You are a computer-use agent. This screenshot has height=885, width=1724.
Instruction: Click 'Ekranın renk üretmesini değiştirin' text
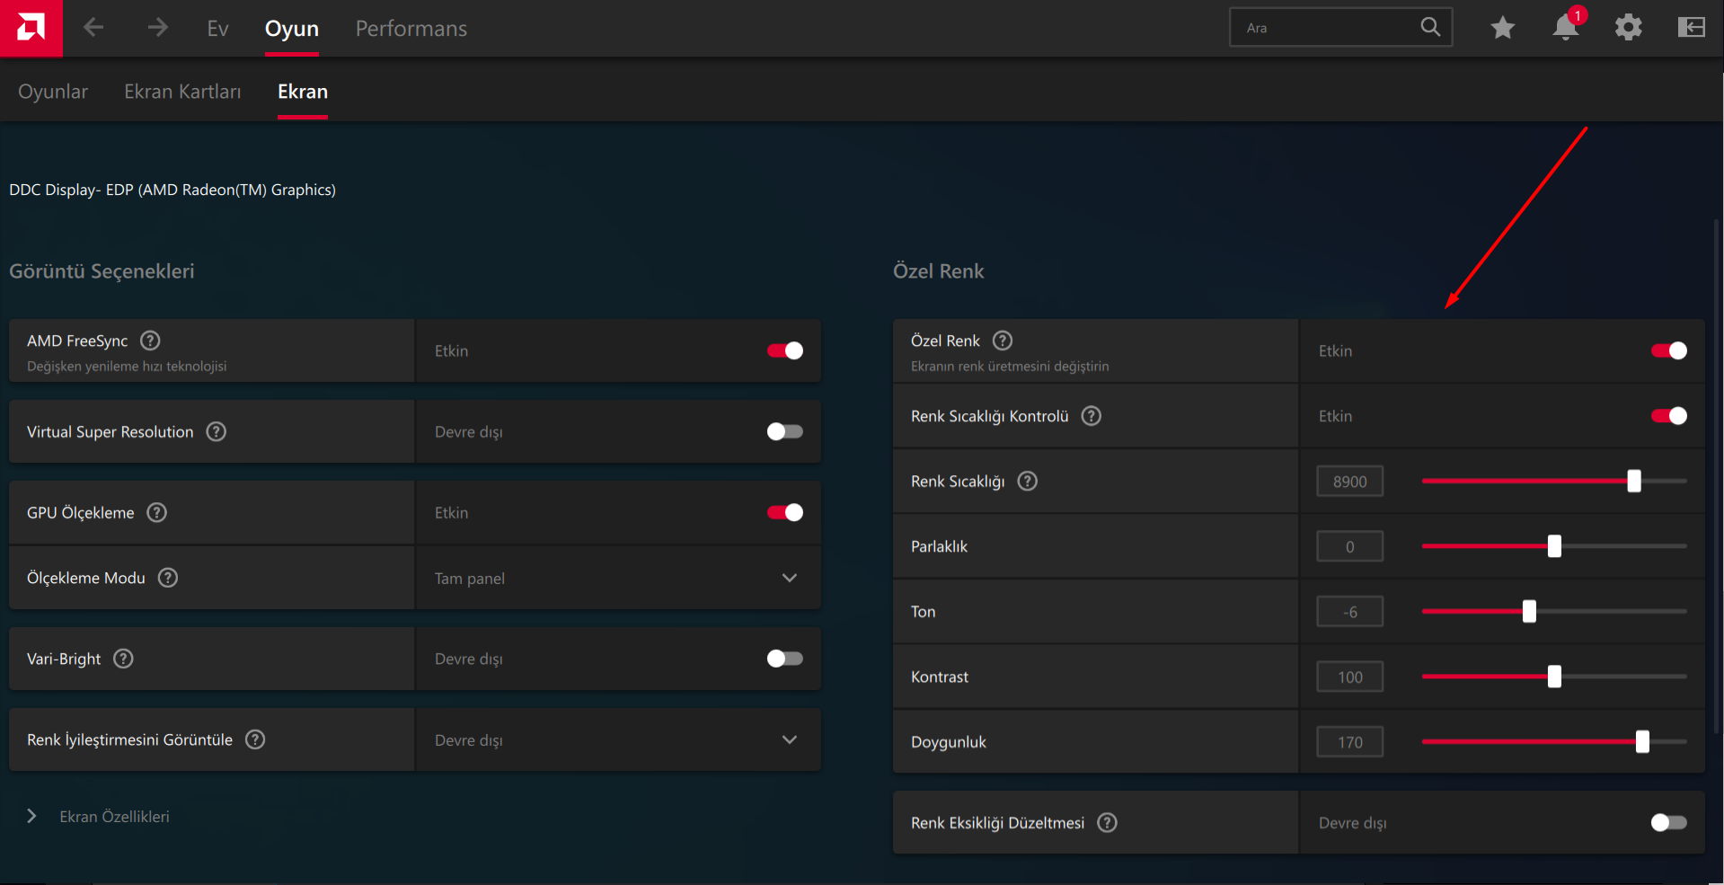1010,367
